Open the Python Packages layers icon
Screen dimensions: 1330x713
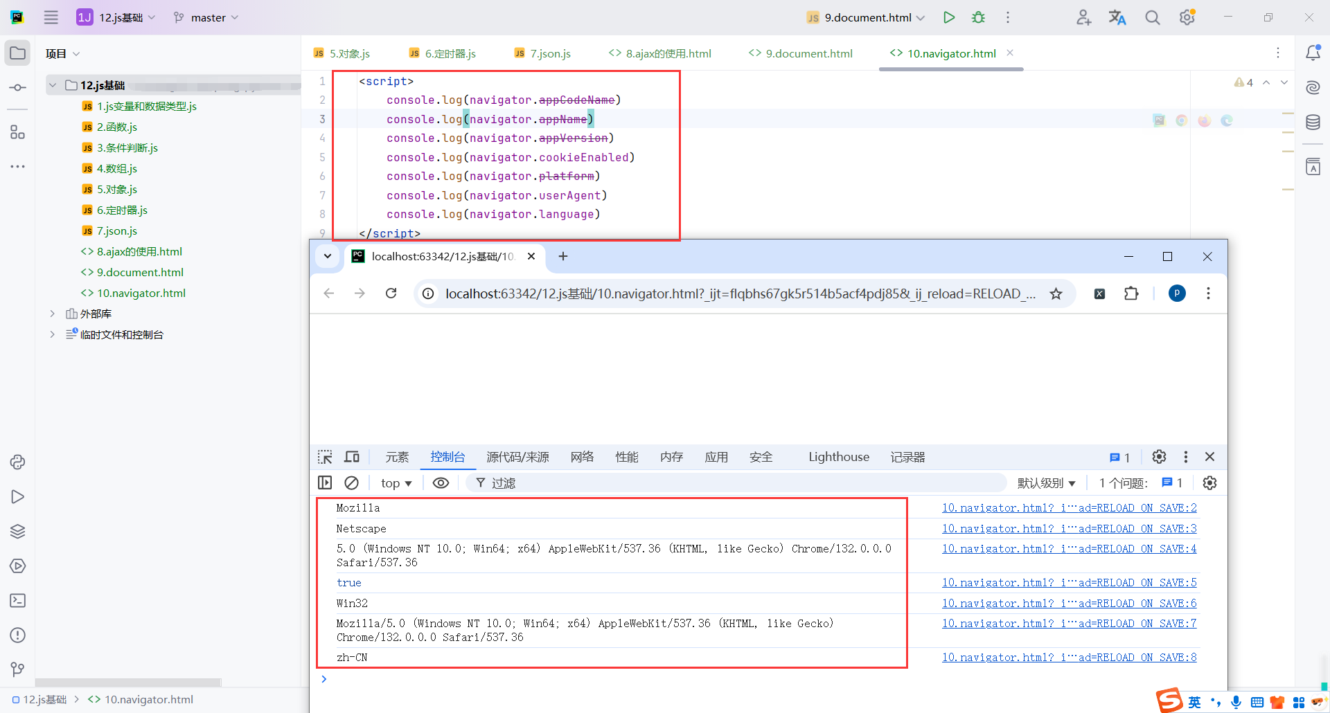point(17,532)
